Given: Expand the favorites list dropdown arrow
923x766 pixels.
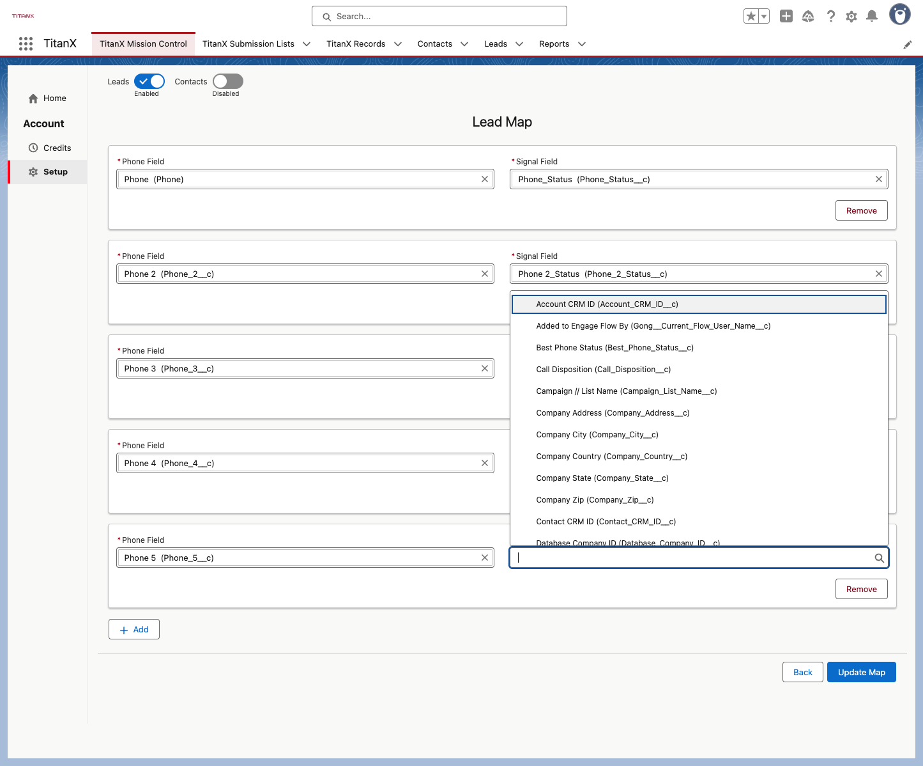Looking at the screenshot, I should pyautogui.click(x=764, y=17).
